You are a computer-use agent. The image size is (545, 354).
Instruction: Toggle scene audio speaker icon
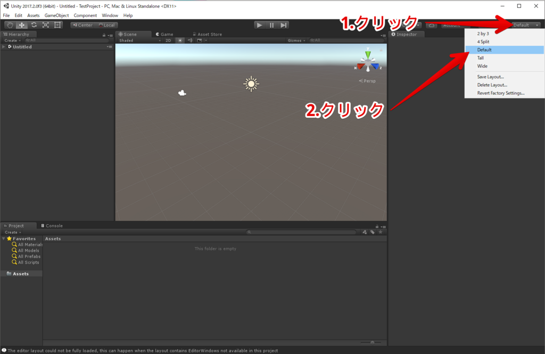190,40
